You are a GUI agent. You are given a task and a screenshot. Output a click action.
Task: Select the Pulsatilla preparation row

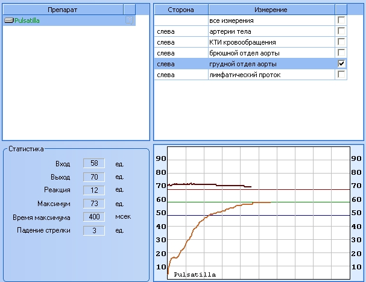pyautogui.click(x=69, y=20)
